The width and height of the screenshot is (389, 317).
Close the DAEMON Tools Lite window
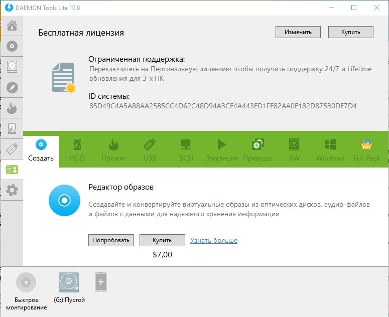click(x=377, y=8)
